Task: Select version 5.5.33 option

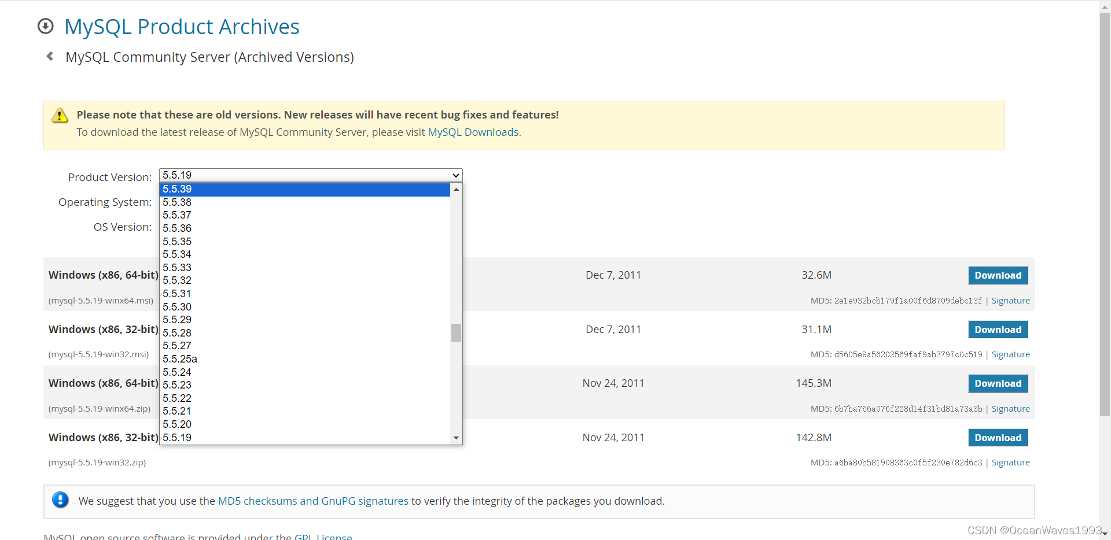Action: 305,268
